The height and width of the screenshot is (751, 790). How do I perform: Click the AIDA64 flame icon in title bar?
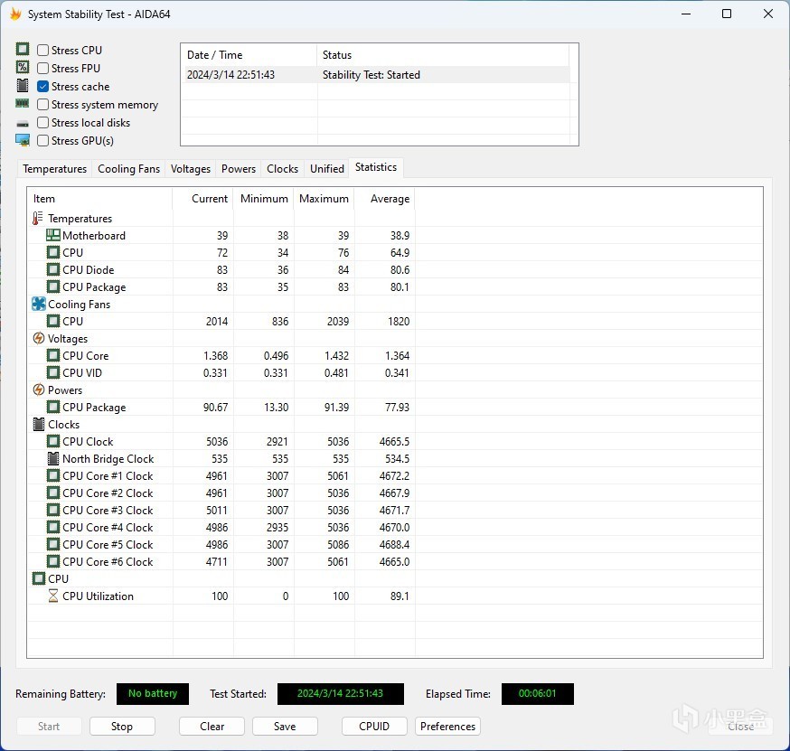click(15, 14)
